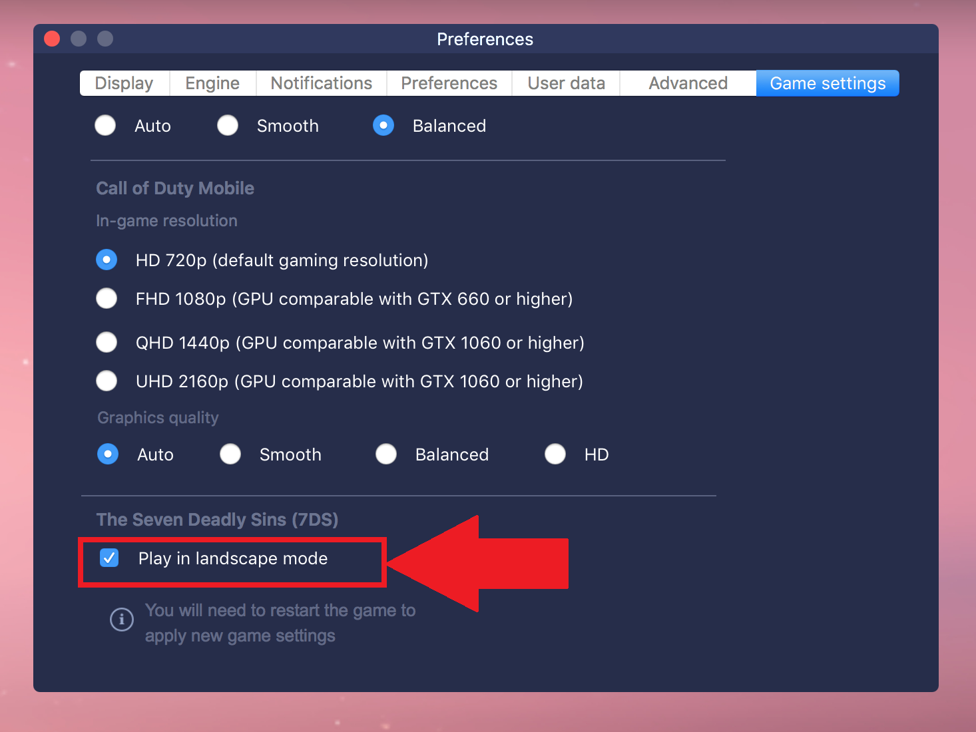Set Call of Duty graphics quality to HD
This screenshot has width=976, height=732.
pyautogui.click(x=555, y=454)
